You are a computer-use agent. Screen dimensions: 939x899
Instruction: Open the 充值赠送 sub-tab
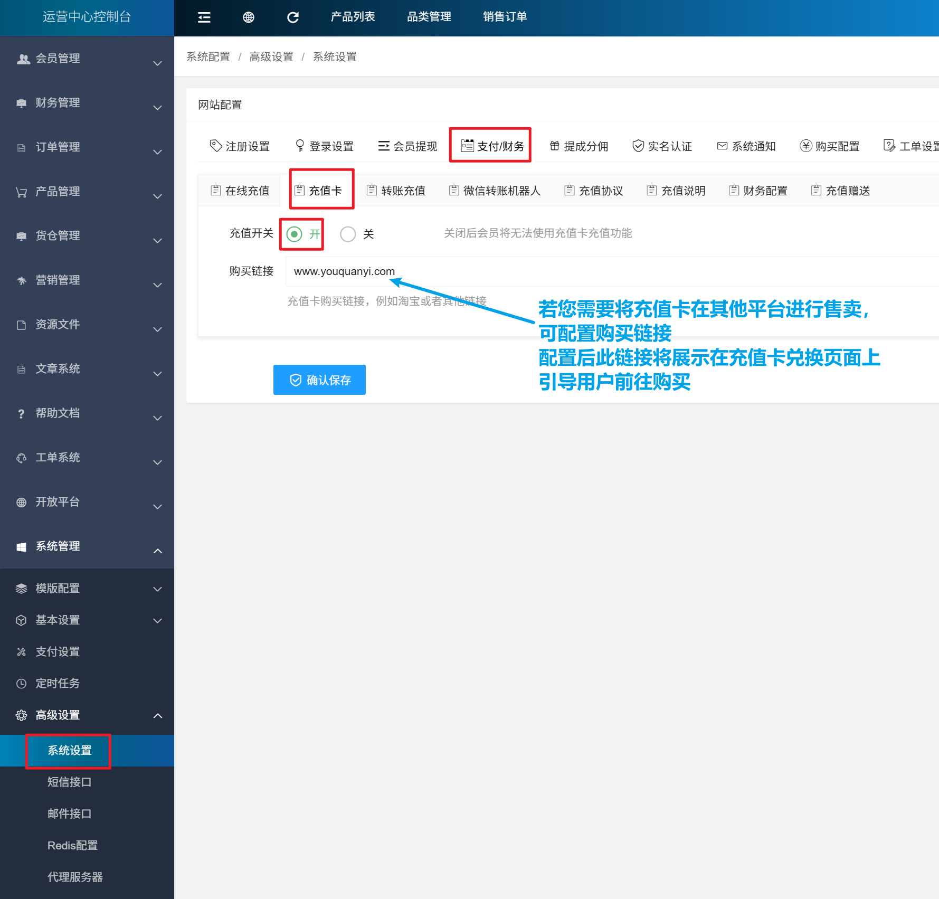(841, 191)
